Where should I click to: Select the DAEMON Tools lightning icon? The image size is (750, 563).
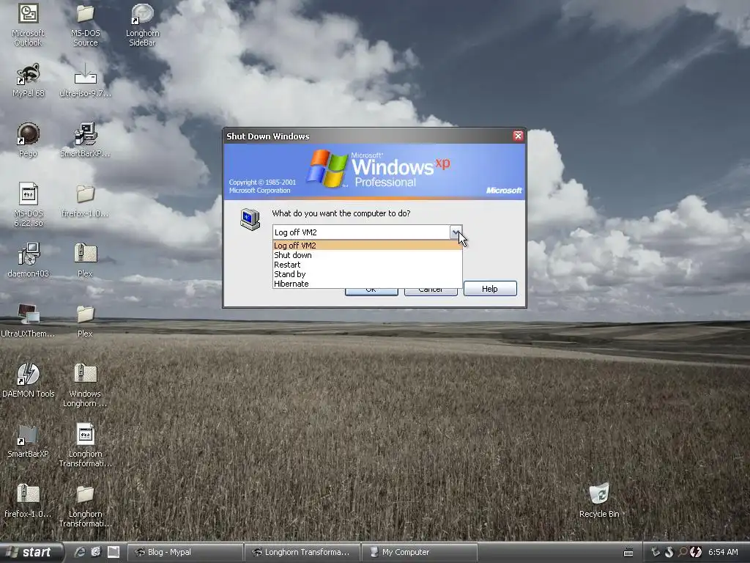[x=29, y=374]
